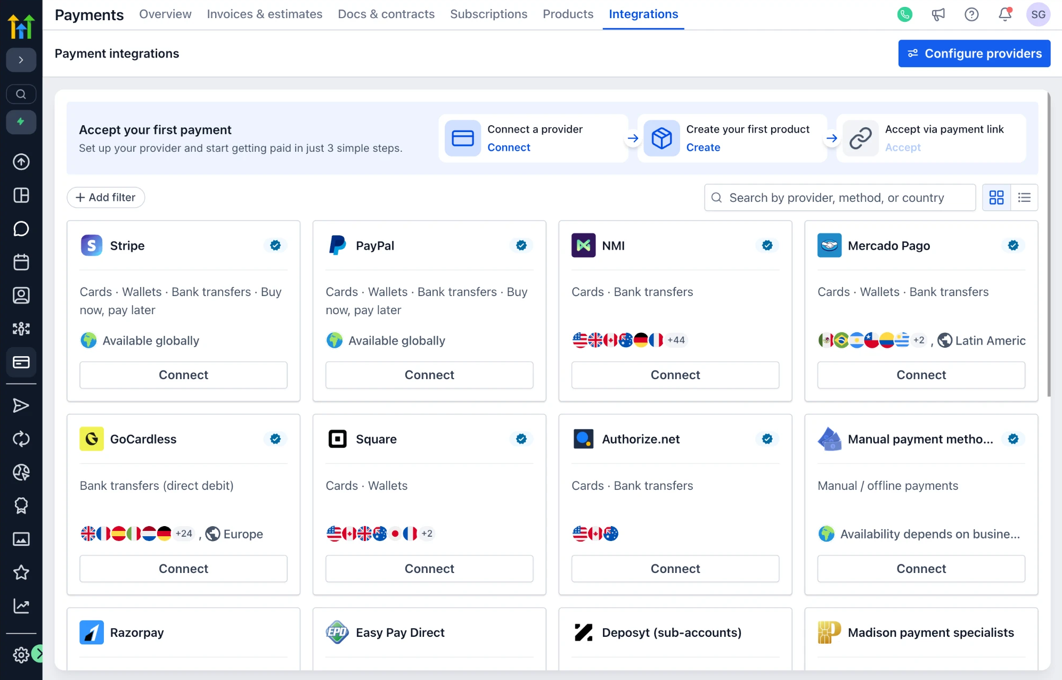Click the Easy Pay Direct card title
Screen dimensions: 1062x680
(x=400, y=633)
